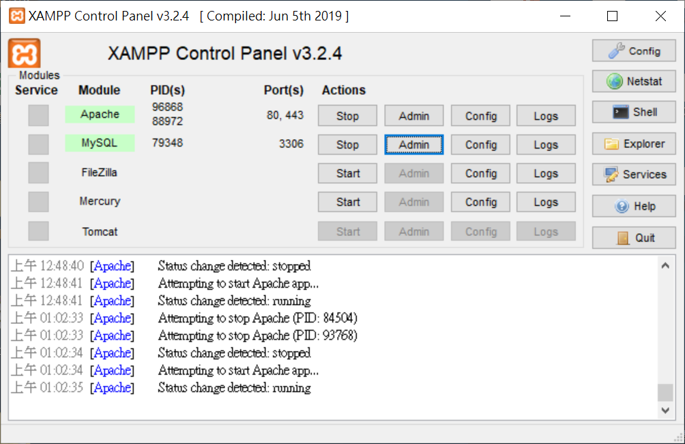
Task: Click the large XAMPP logo in header
Action: tap(25, 53)
